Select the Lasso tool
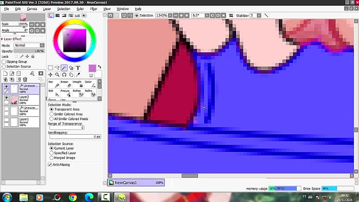This screenshot has height=202, width=359. click(x=57, y=68)
